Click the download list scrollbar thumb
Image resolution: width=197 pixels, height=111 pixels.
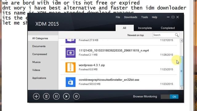(x=181, y=71)
